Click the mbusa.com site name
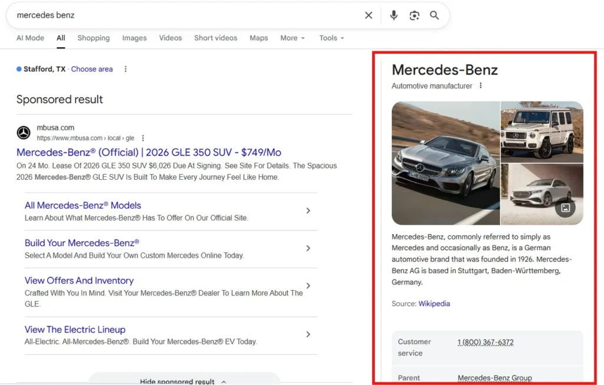 [x=55, y=127]
